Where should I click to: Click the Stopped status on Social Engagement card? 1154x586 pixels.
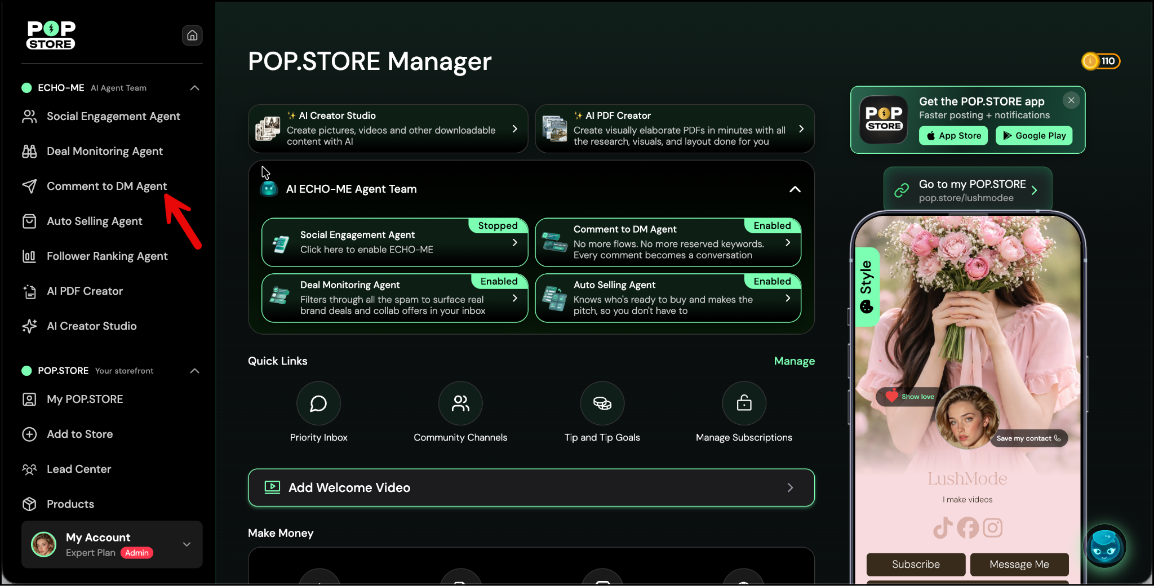[x=498, y=226]
